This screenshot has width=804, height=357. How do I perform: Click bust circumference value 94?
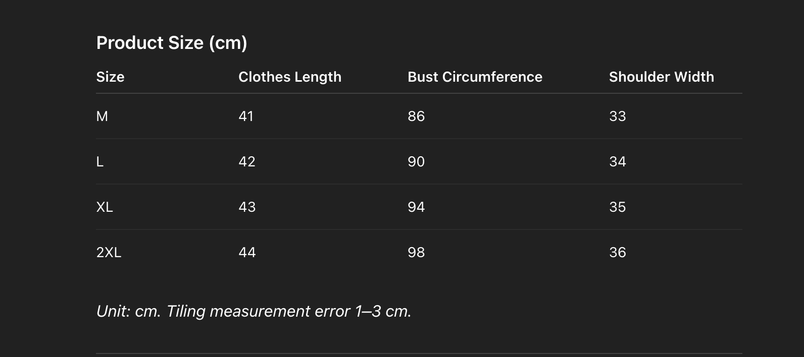pos(416,207)
